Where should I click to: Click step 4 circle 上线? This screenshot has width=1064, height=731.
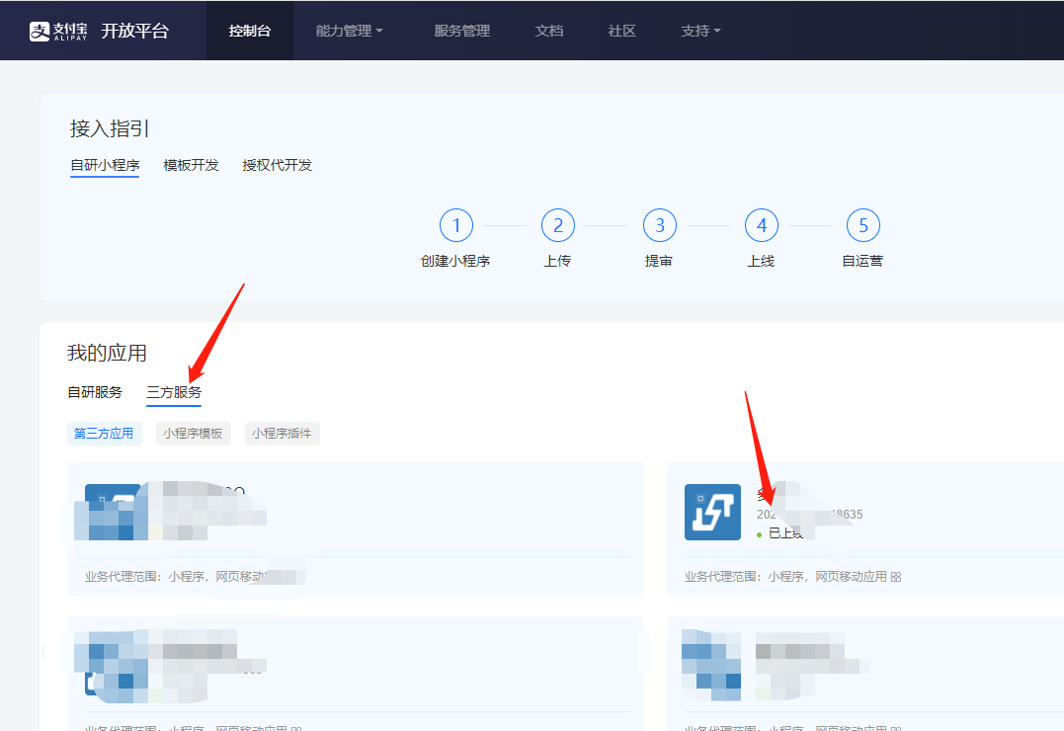pyautogui.click(x=762, y=225)
